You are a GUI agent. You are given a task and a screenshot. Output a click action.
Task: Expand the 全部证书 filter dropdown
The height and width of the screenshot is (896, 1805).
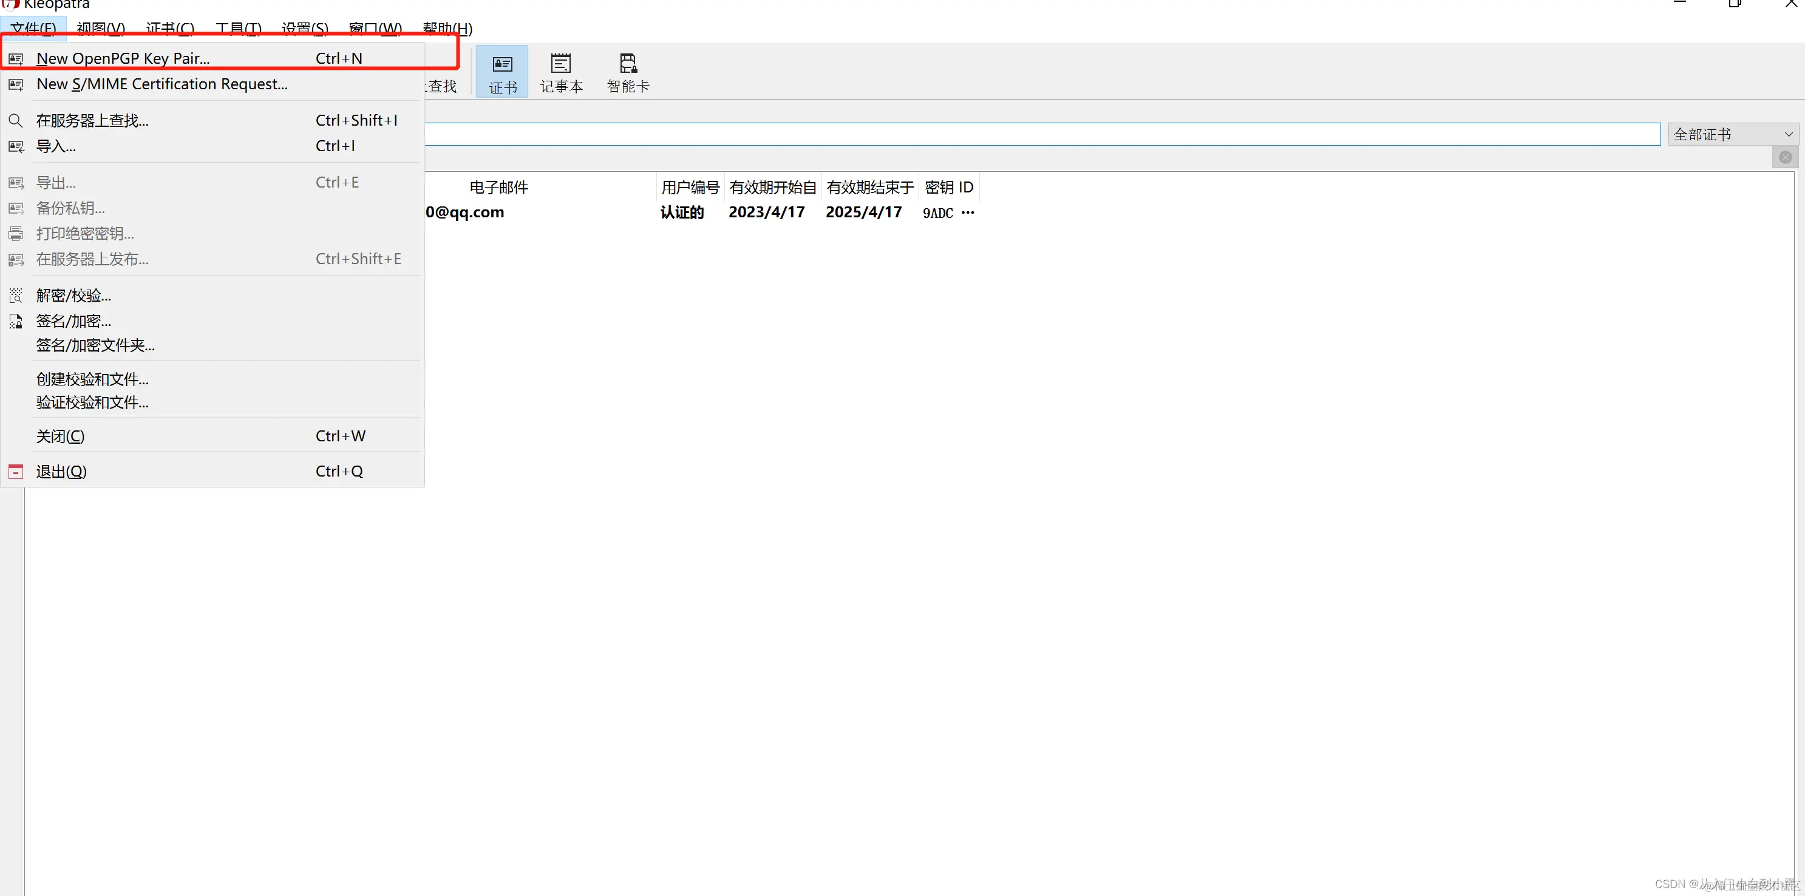[1732, 135]
